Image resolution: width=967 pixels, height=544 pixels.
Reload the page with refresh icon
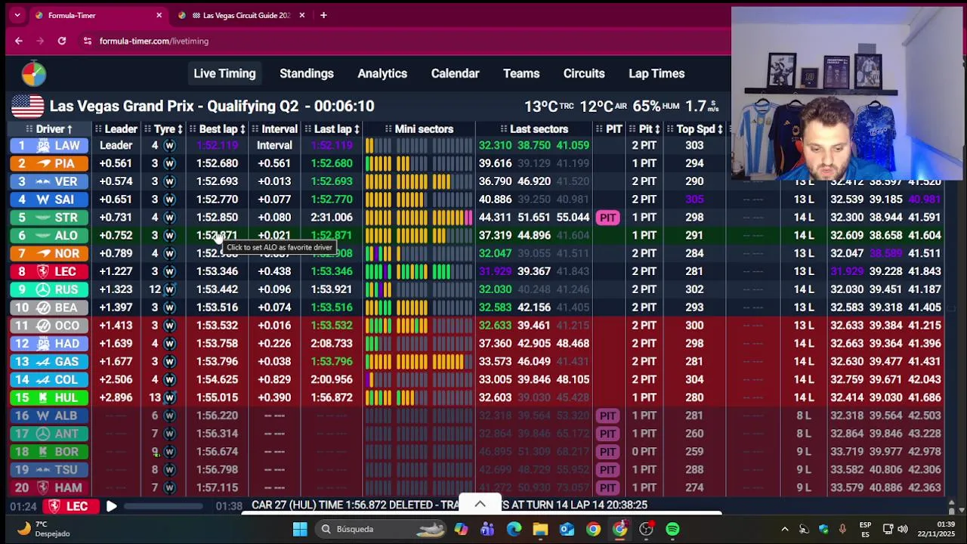[62, 41]
